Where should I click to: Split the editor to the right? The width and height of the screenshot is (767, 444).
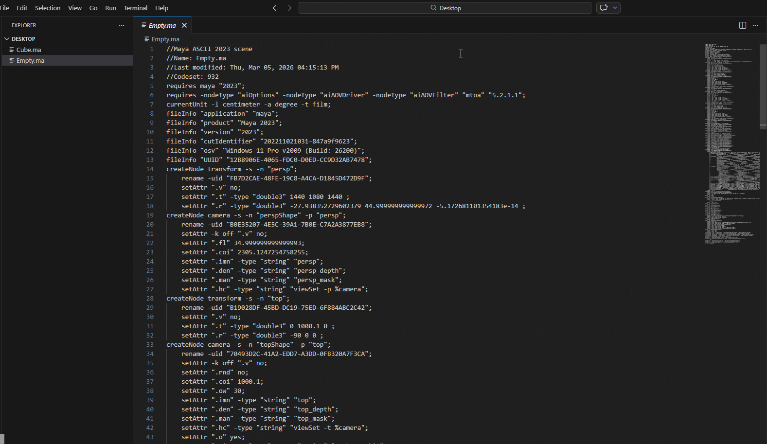(x=742, y=25)
